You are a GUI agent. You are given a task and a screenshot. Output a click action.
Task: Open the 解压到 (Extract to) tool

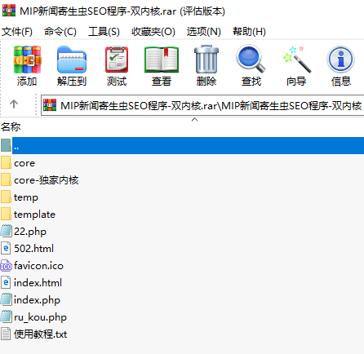coord(72,66)
